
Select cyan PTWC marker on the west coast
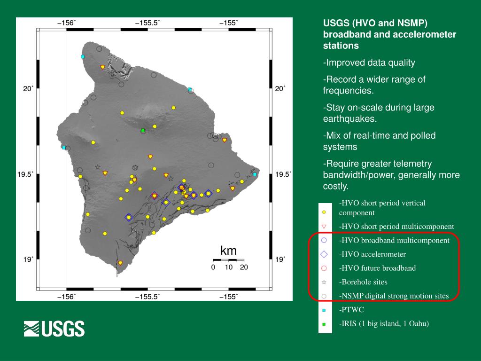pos(64,148)
